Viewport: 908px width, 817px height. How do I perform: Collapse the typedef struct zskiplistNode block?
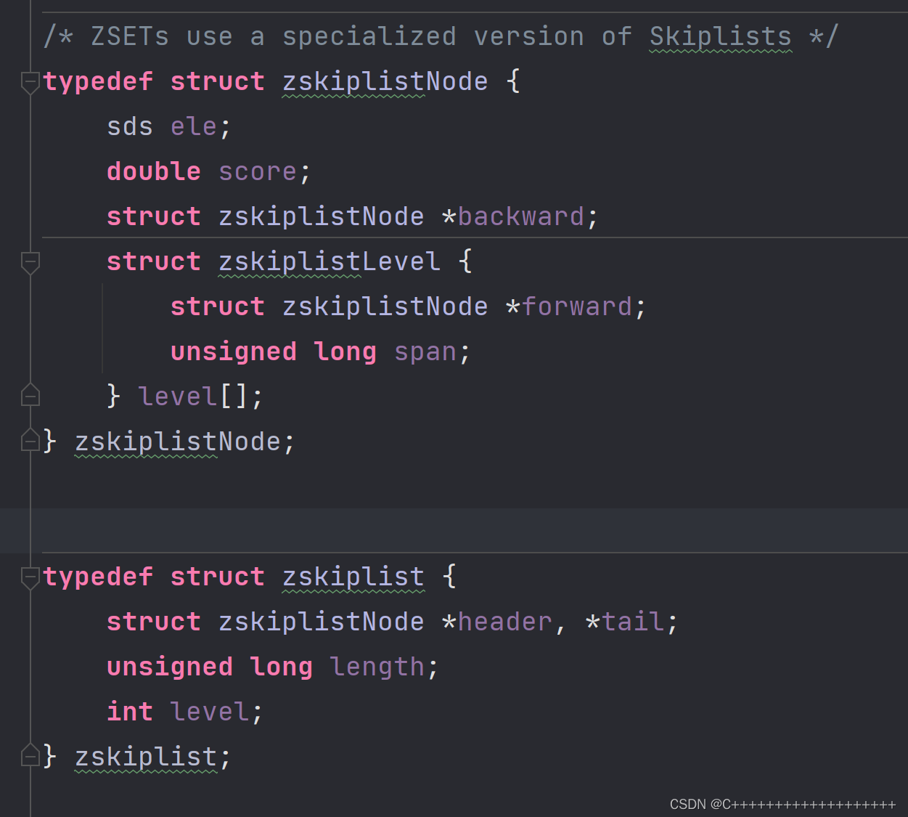click(x=30, y=83)
